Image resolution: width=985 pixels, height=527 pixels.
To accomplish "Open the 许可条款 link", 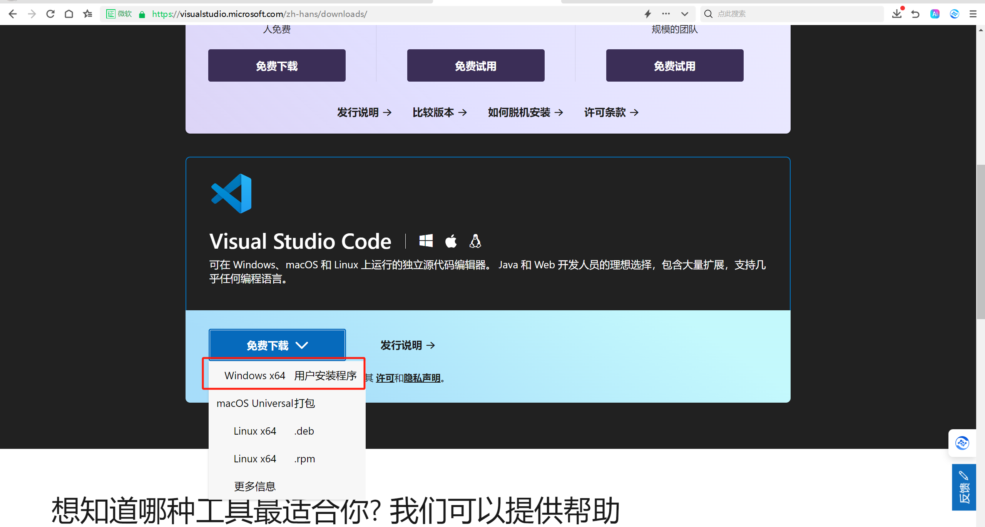I will point(611,112).
